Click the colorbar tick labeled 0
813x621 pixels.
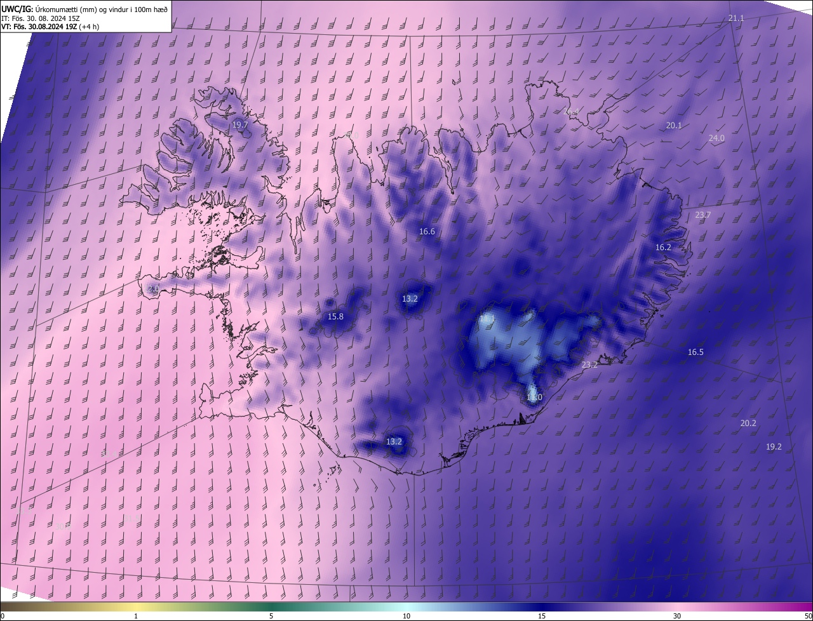point(3,617)
